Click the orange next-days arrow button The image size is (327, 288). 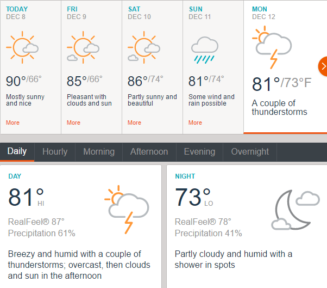coord(323,66)
